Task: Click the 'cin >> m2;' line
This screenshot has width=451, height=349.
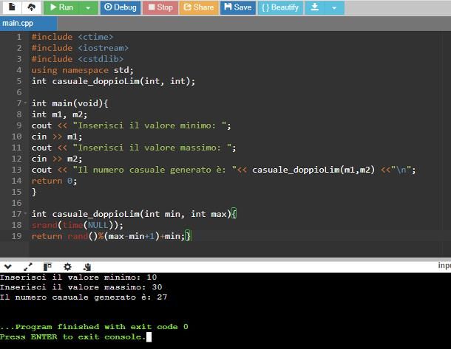Action: pos(57,159)
